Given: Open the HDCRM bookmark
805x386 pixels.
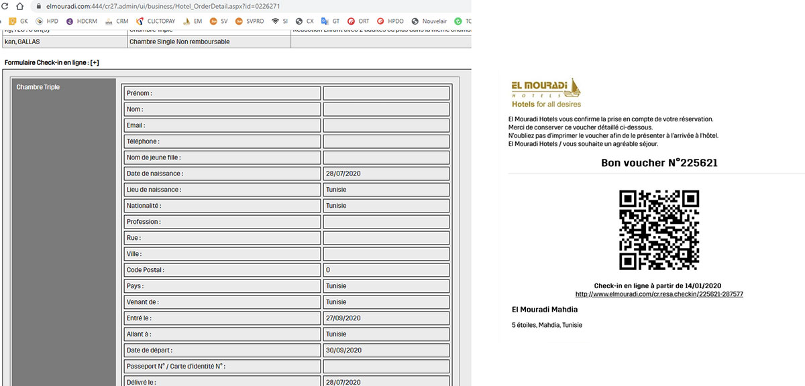Looking at the screenshot, I should point(81,21).
